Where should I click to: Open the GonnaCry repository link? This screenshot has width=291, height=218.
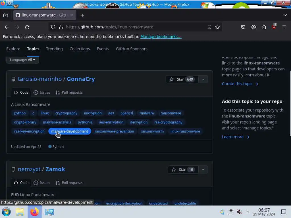[x=81, y=79]
